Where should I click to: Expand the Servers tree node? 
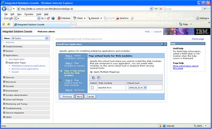point(4,51)
